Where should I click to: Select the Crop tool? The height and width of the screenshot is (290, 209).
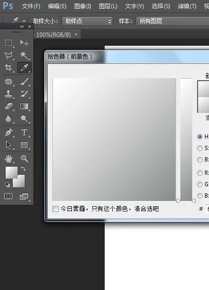click(x=8, y=67)
